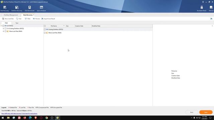Click the Lost File legend entry
Screen dimensions: 214x120
click(x=22, y=107)
